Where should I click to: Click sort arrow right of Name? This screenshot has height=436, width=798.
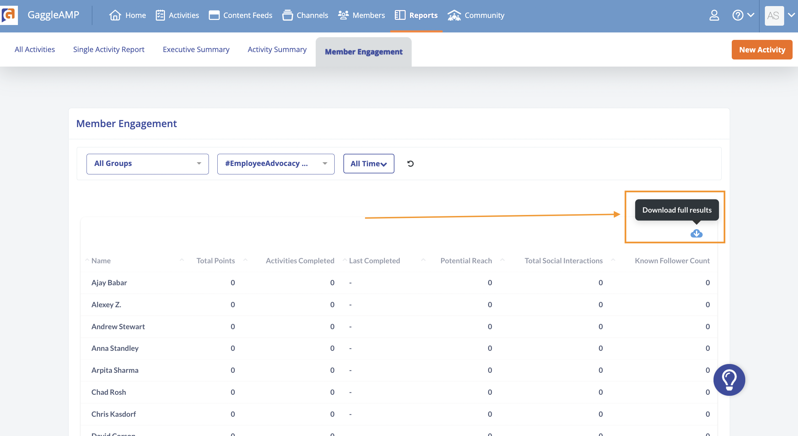point(182,260)
